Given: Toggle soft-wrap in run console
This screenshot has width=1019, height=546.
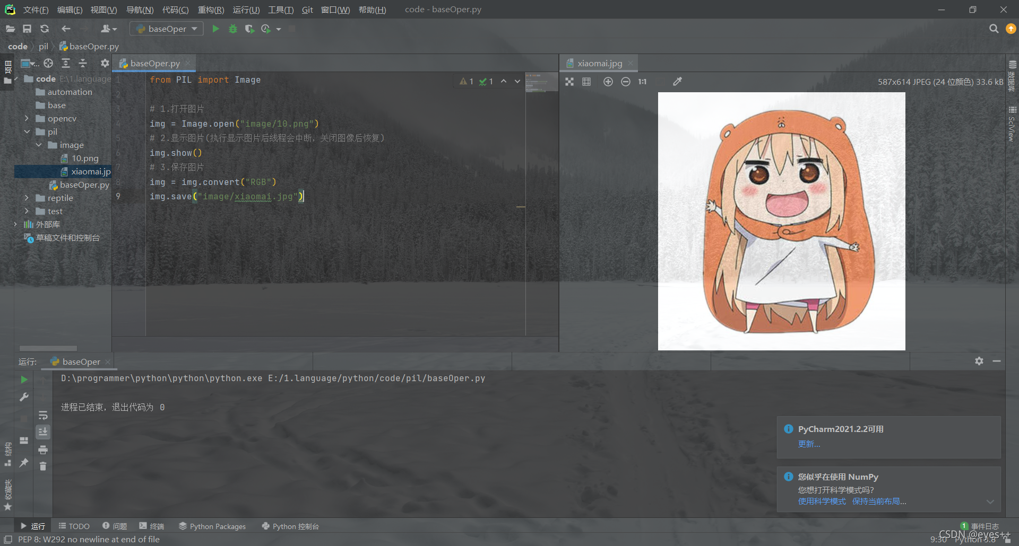Looking at the screenshot, I should click(x=43, y=415).
